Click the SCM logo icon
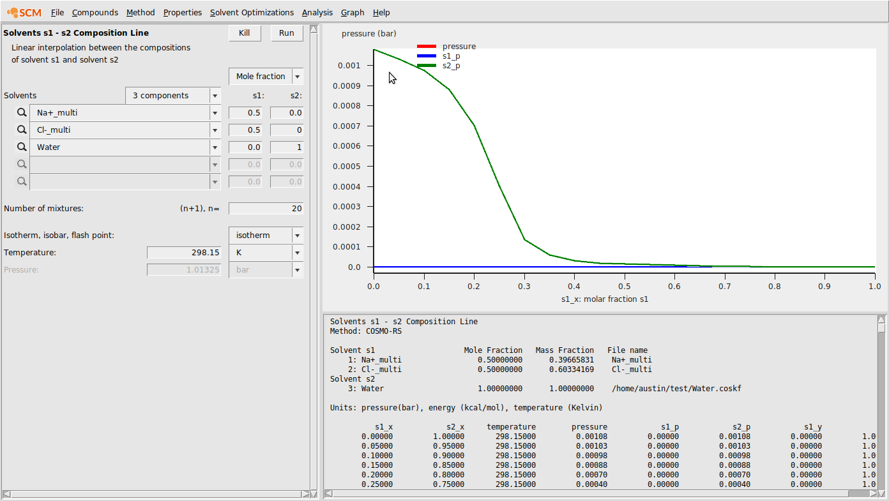 [x=24, y=12]
